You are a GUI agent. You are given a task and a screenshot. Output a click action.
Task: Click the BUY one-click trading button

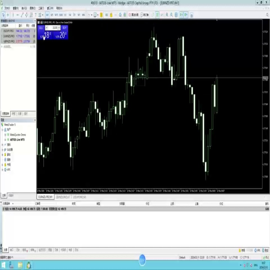pos(64,28)
